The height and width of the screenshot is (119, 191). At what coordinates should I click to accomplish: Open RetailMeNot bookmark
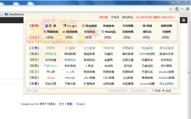(14, 14)
